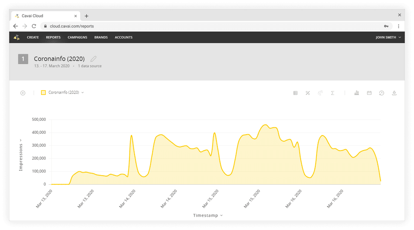Click the history clock icon

pos(382,93)
